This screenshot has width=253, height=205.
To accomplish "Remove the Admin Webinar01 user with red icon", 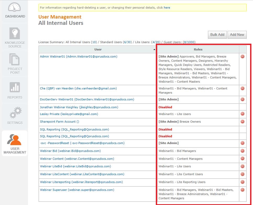I will click(243, 56).
